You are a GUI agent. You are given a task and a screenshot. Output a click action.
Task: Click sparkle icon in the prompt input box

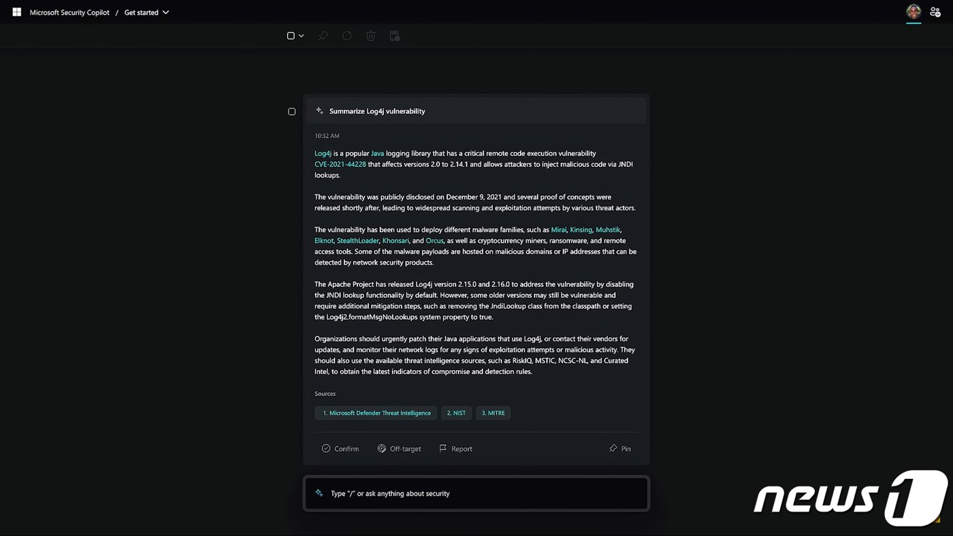click(319, 493)
